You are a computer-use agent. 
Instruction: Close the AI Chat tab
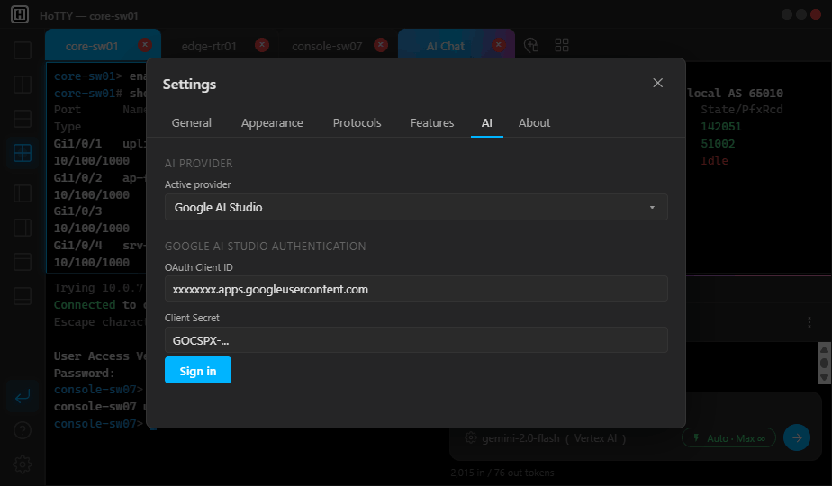(x=498, y=45)
